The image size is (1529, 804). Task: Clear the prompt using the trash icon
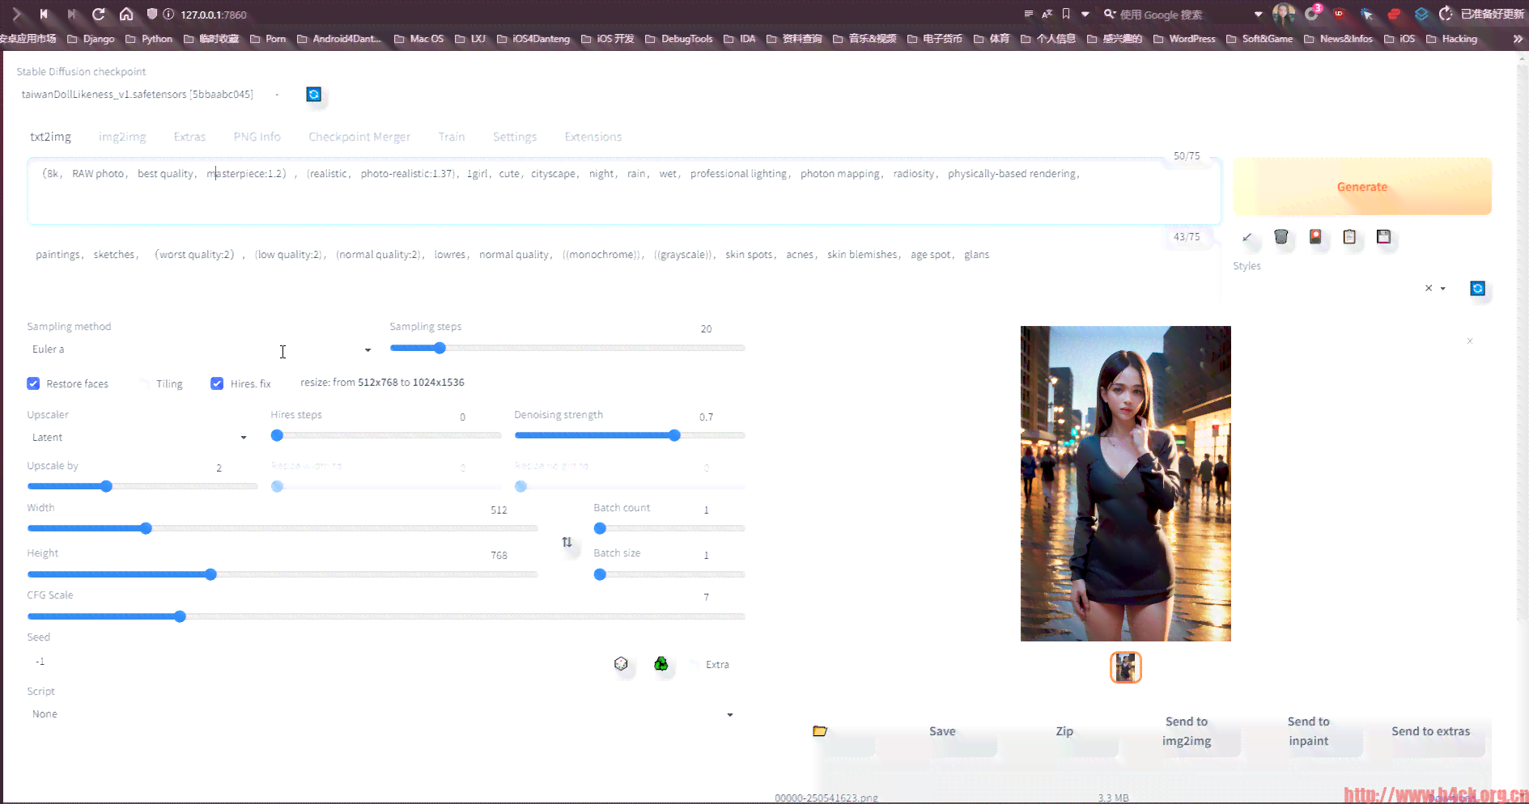point(1281,237)
